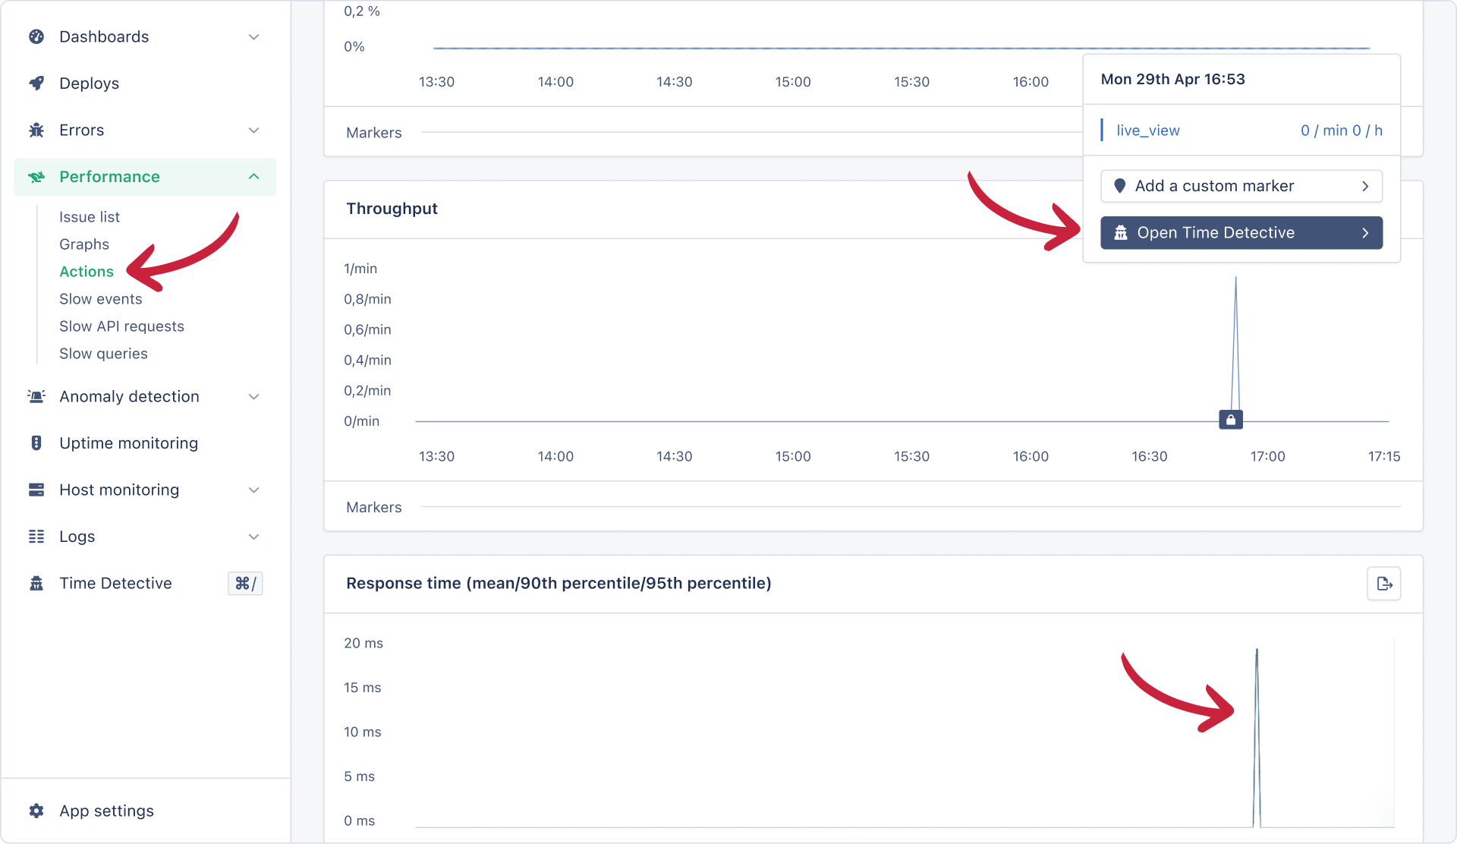Click the 0 / min 0 / h value
The width and height of the screenshot is (1457, 844).
tap(1342, 131)
